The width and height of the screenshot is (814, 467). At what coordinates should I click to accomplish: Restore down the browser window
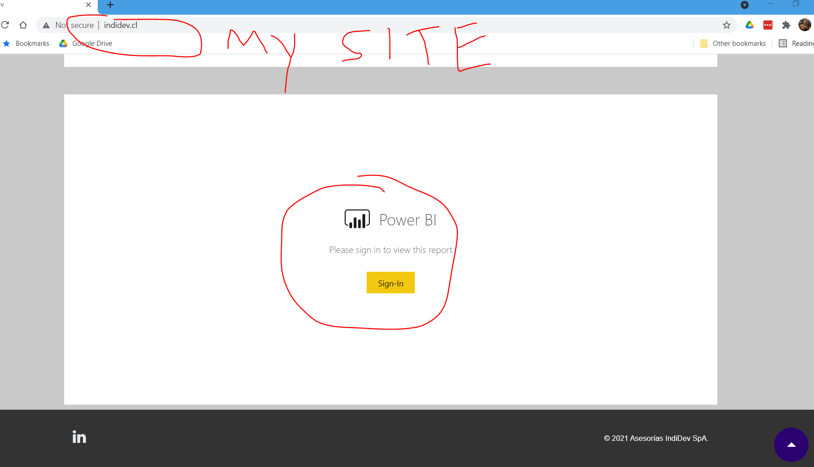(x=796, y=4)
